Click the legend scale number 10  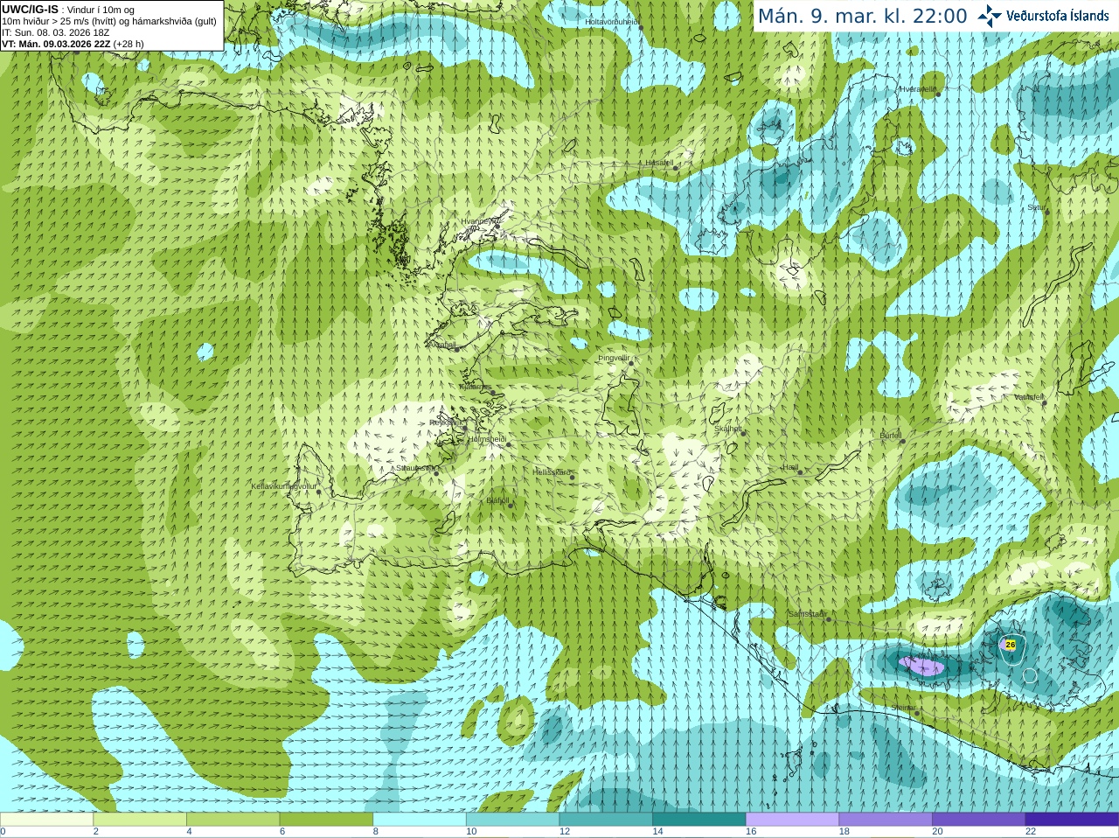tap(471, 832)
